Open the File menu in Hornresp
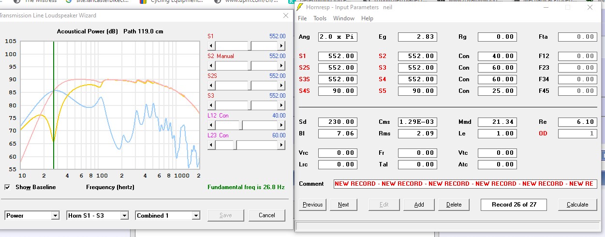Screen dimensions: 605x237 [302, 18]
